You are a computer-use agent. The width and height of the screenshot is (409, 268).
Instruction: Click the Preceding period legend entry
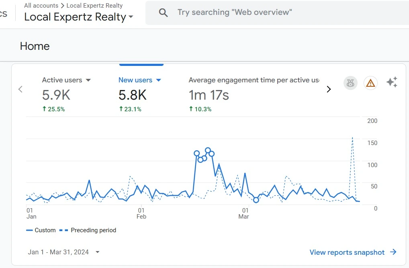pyautogui.click(x=88, y=230)
